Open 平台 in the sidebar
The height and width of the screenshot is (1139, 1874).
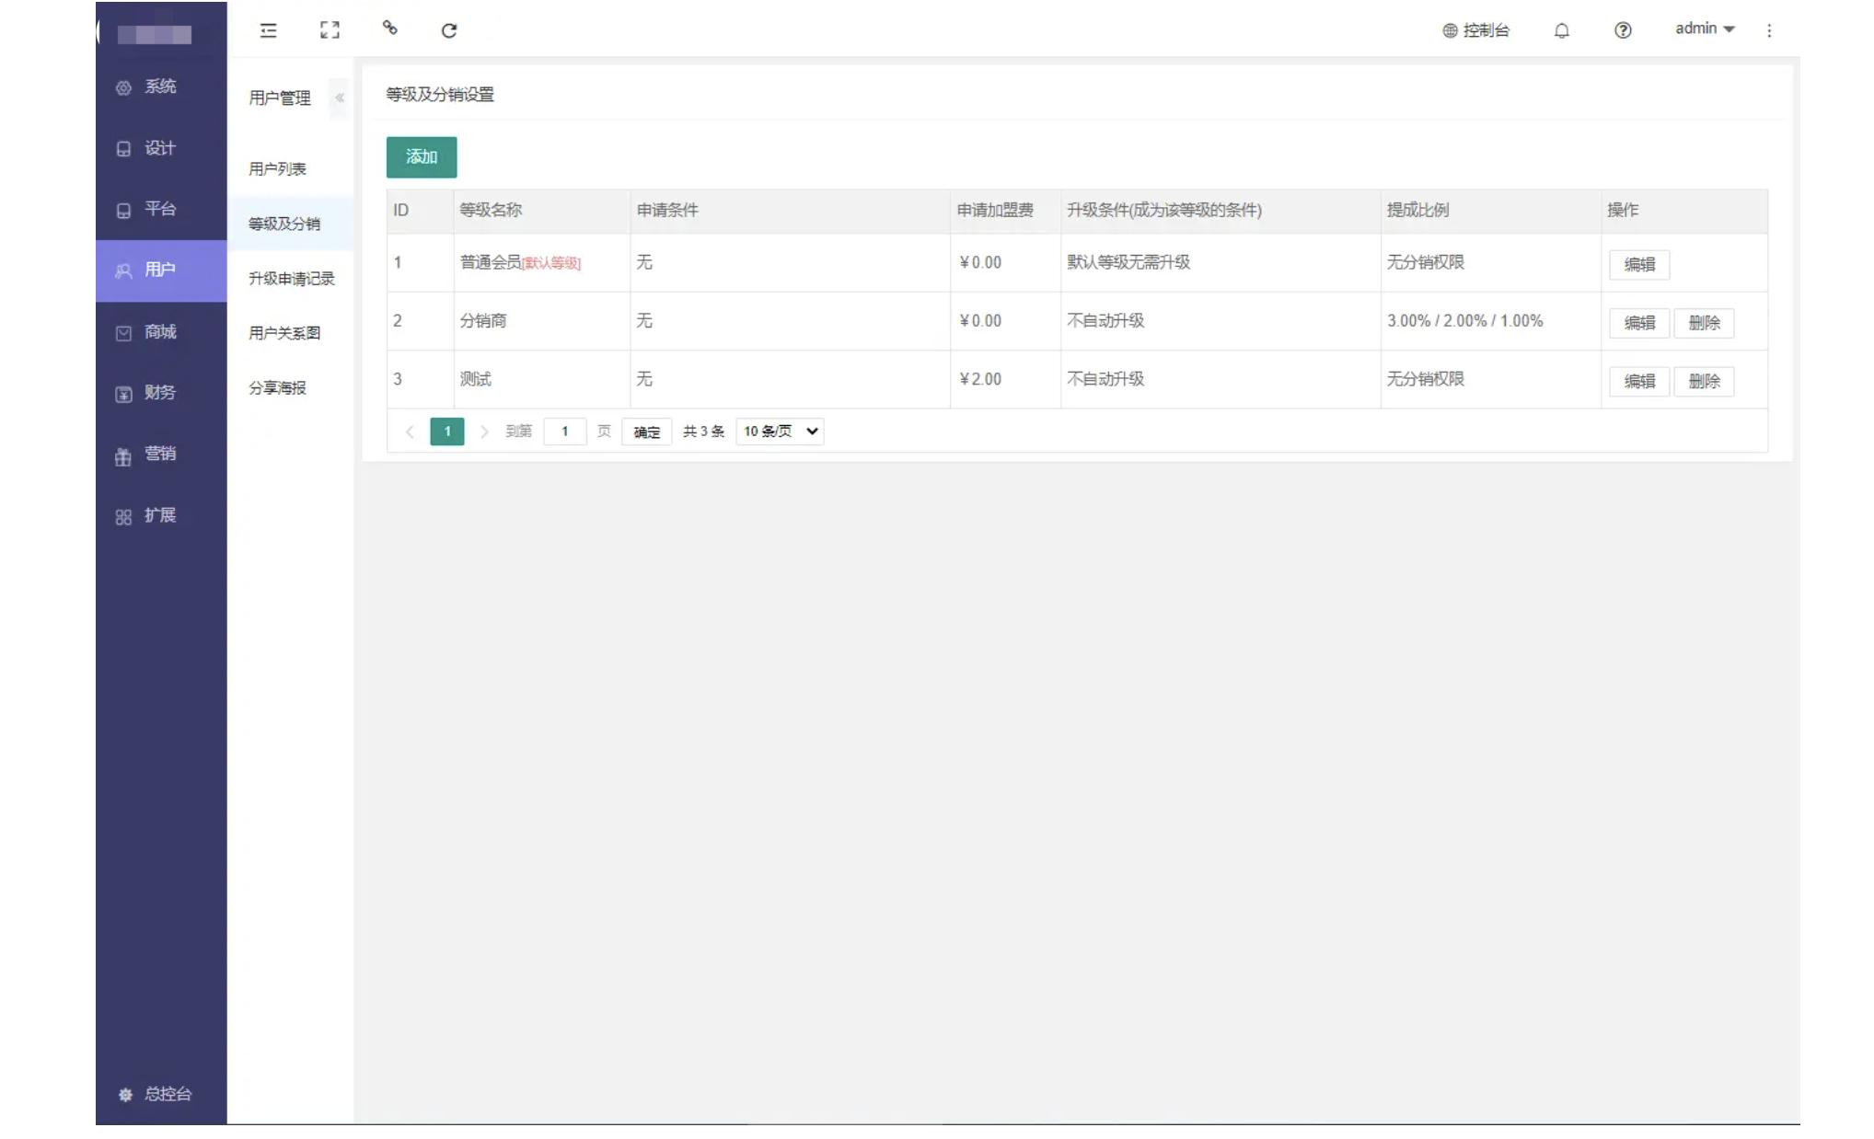click(161, 209)
